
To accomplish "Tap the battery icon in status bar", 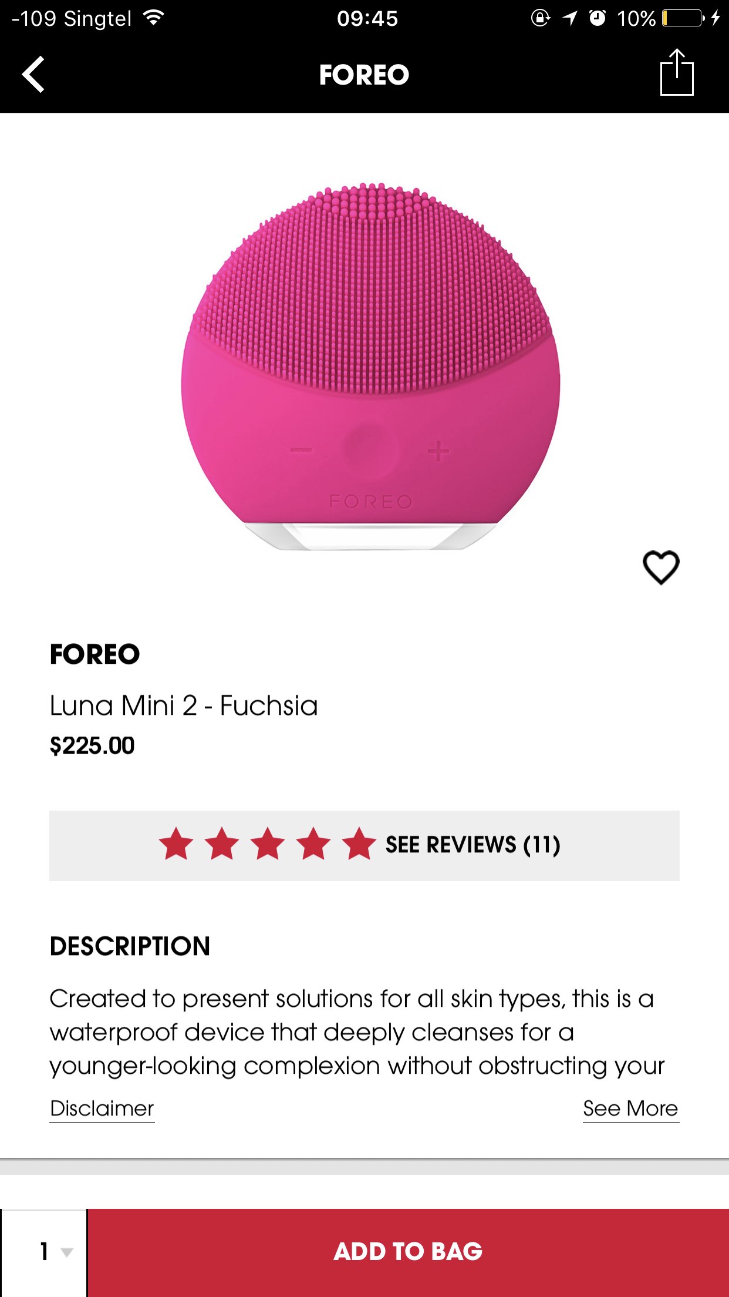I will 683,18.
